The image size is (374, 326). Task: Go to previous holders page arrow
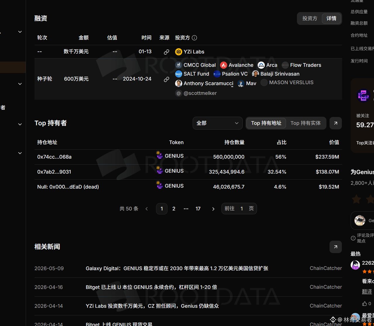pyautogui.click(x=147, y=209)
